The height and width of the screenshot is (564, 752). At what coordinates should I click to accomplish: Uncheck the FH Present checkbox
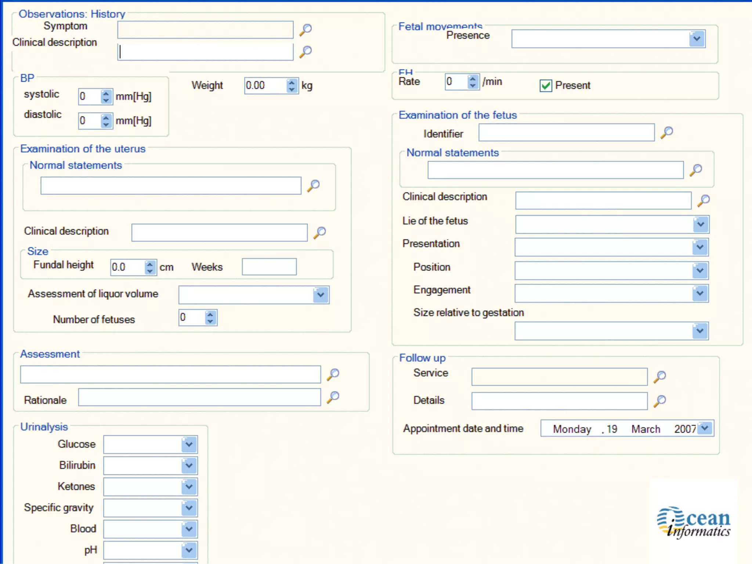[546, 86]
